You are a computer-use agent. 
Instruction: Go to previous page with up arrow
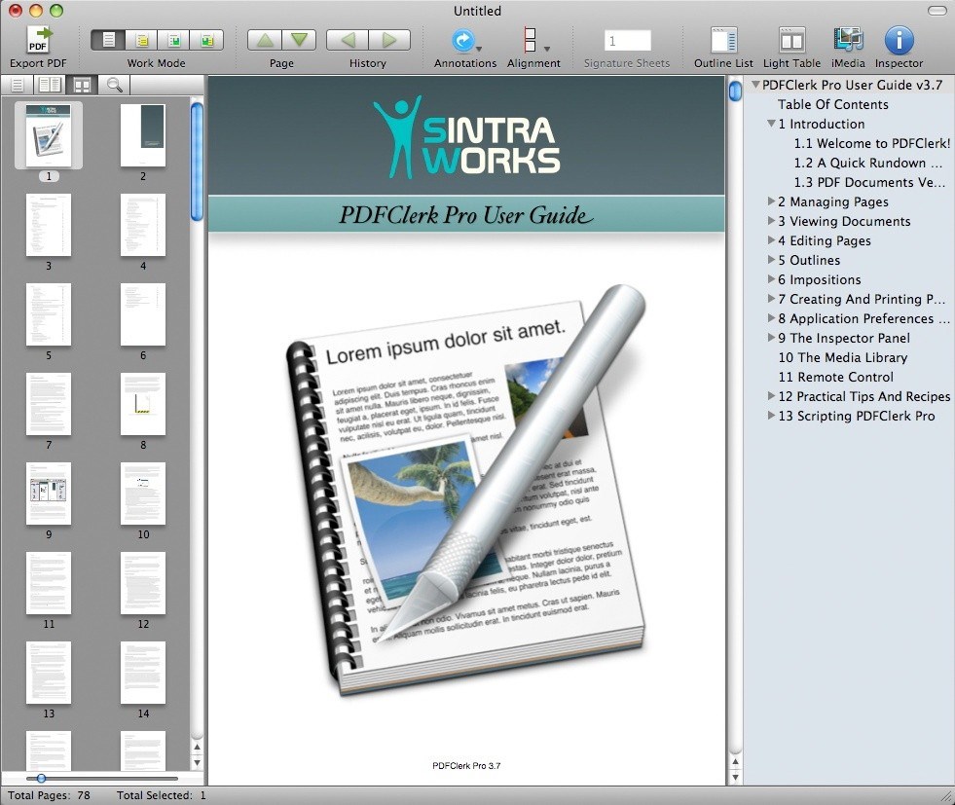click(x=265, y=40)
